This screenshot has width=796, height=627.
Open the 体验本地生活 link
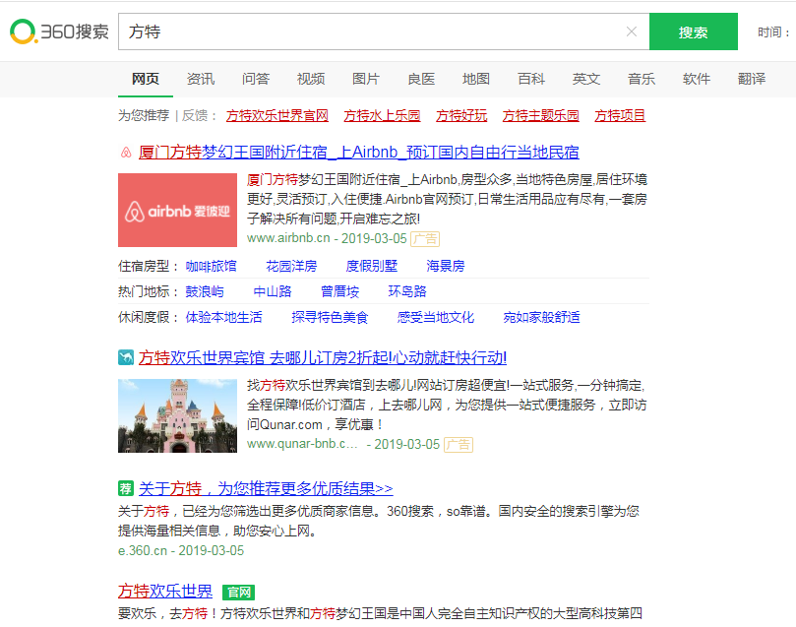coord(224,317)
